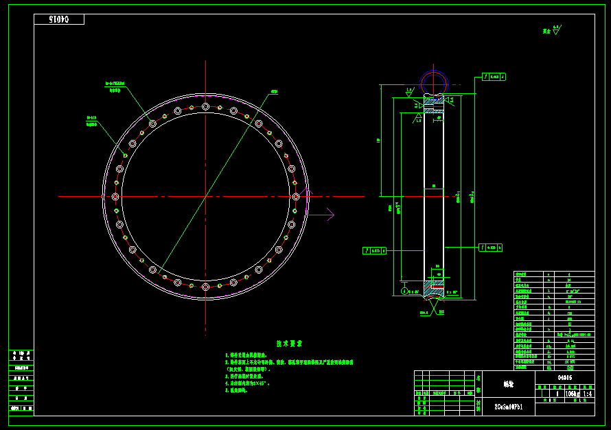Select the tolerance frame at top right of section
Viewport: 611px width, 430px height.
pos(494,77)
